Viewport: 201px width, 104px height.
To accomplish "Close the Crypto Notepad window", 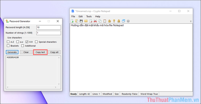I will [x=188, y=11].
